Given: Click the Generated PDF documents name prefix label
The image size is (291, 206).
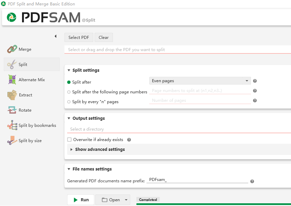Looking at the screenshot, I should [x=106, y=181].
